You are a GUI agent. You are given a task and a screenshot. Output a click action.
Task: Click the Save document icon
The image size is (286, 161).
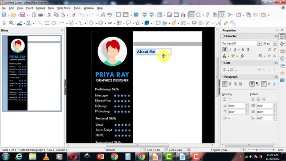tap(22, 15)
